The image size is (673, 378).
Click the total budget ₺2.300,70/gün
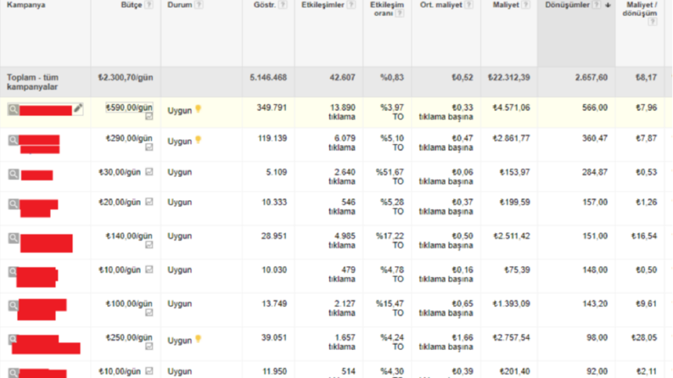click(126, 78)
